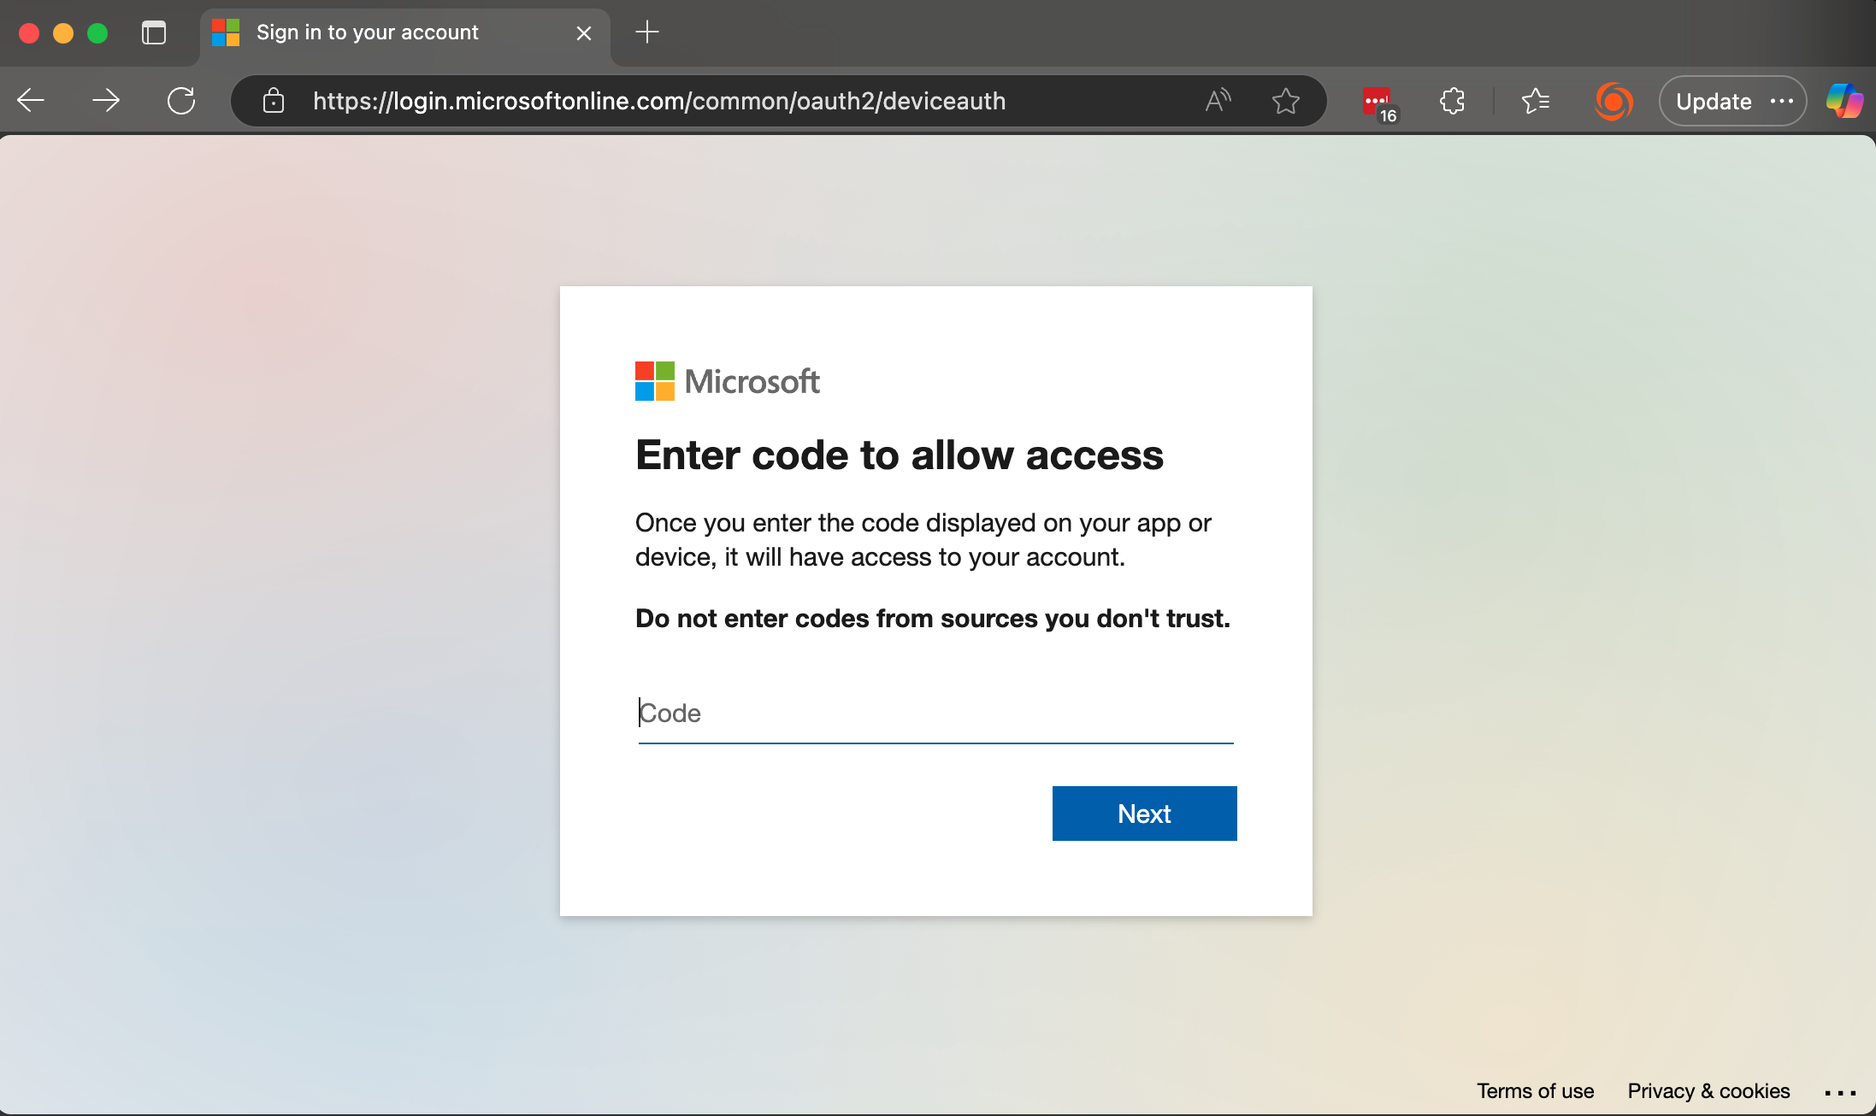Click the Code input field

click(x=935, y=714)
